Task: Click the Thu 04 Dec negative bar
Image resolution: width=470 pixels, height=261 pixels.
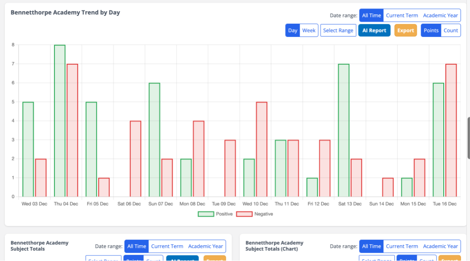Action: (x=72, y=130)
